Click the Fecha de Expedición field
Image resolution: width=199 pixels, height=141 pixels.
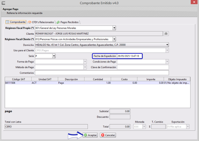[x=129, y=56]
